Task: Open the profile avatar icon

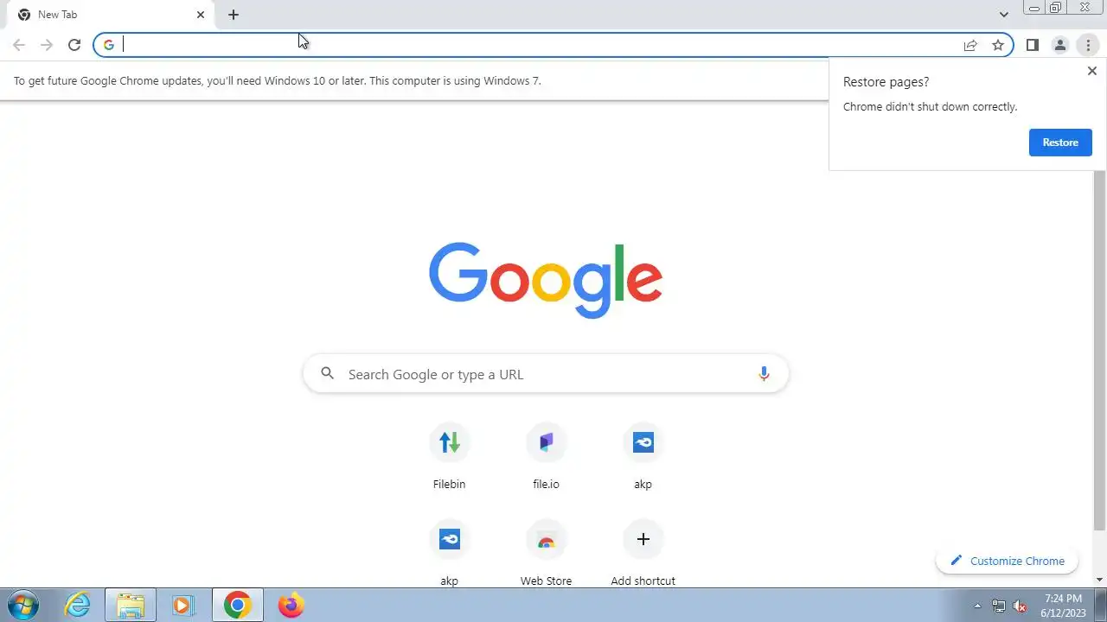Action: coord(1059,45)
